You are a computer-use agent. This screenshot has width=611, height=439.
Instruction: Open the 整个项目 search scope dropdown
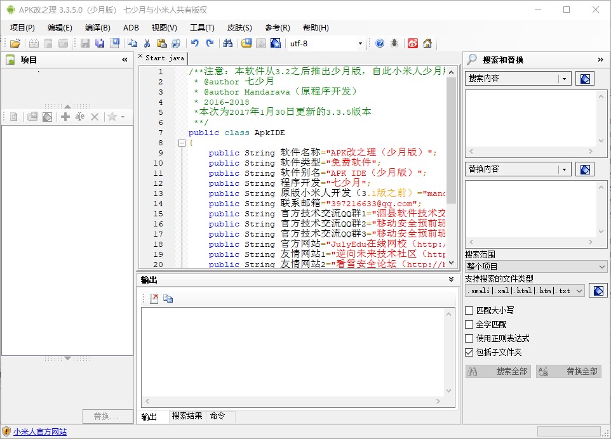[536, 266]
